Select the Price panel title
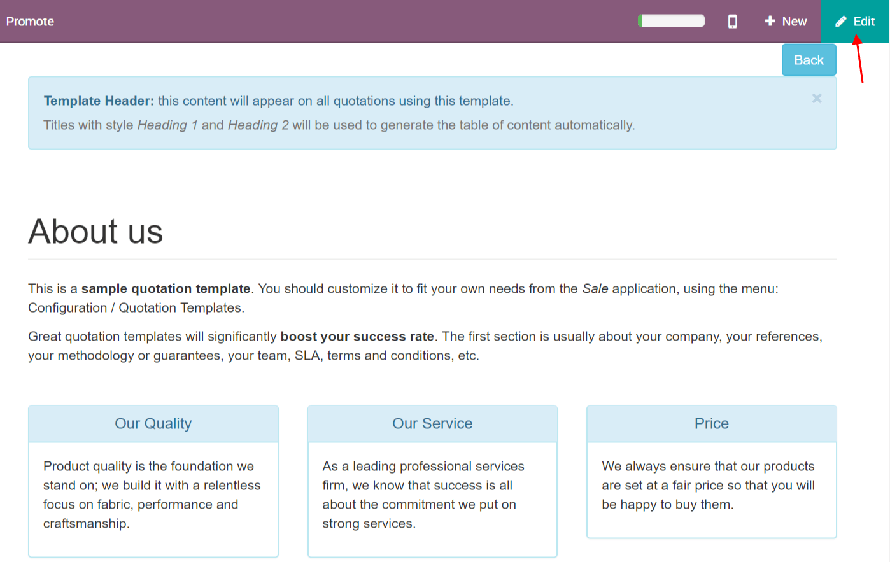890x562 pixels. [x=711, y=424]
